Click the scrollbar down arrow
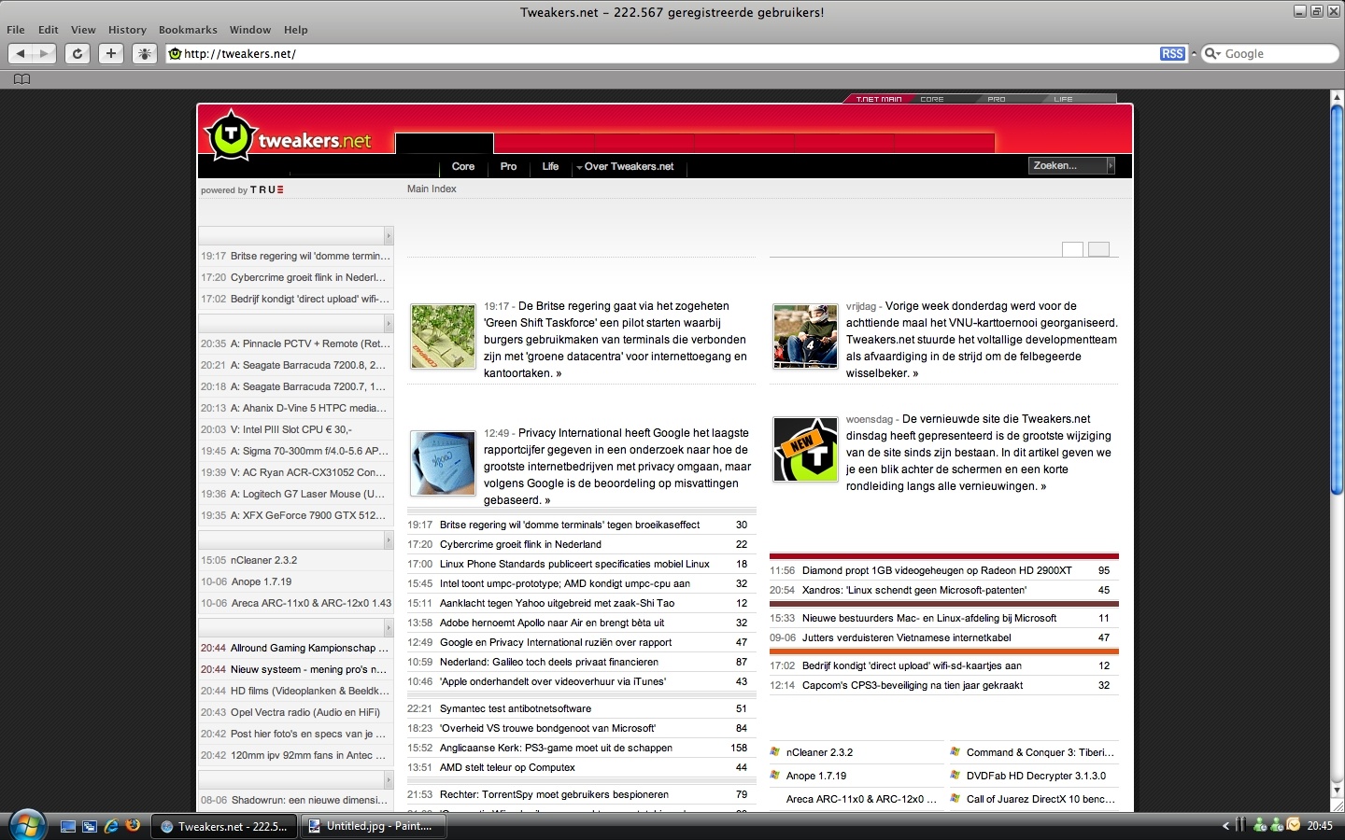 (x=1337, y=791)
